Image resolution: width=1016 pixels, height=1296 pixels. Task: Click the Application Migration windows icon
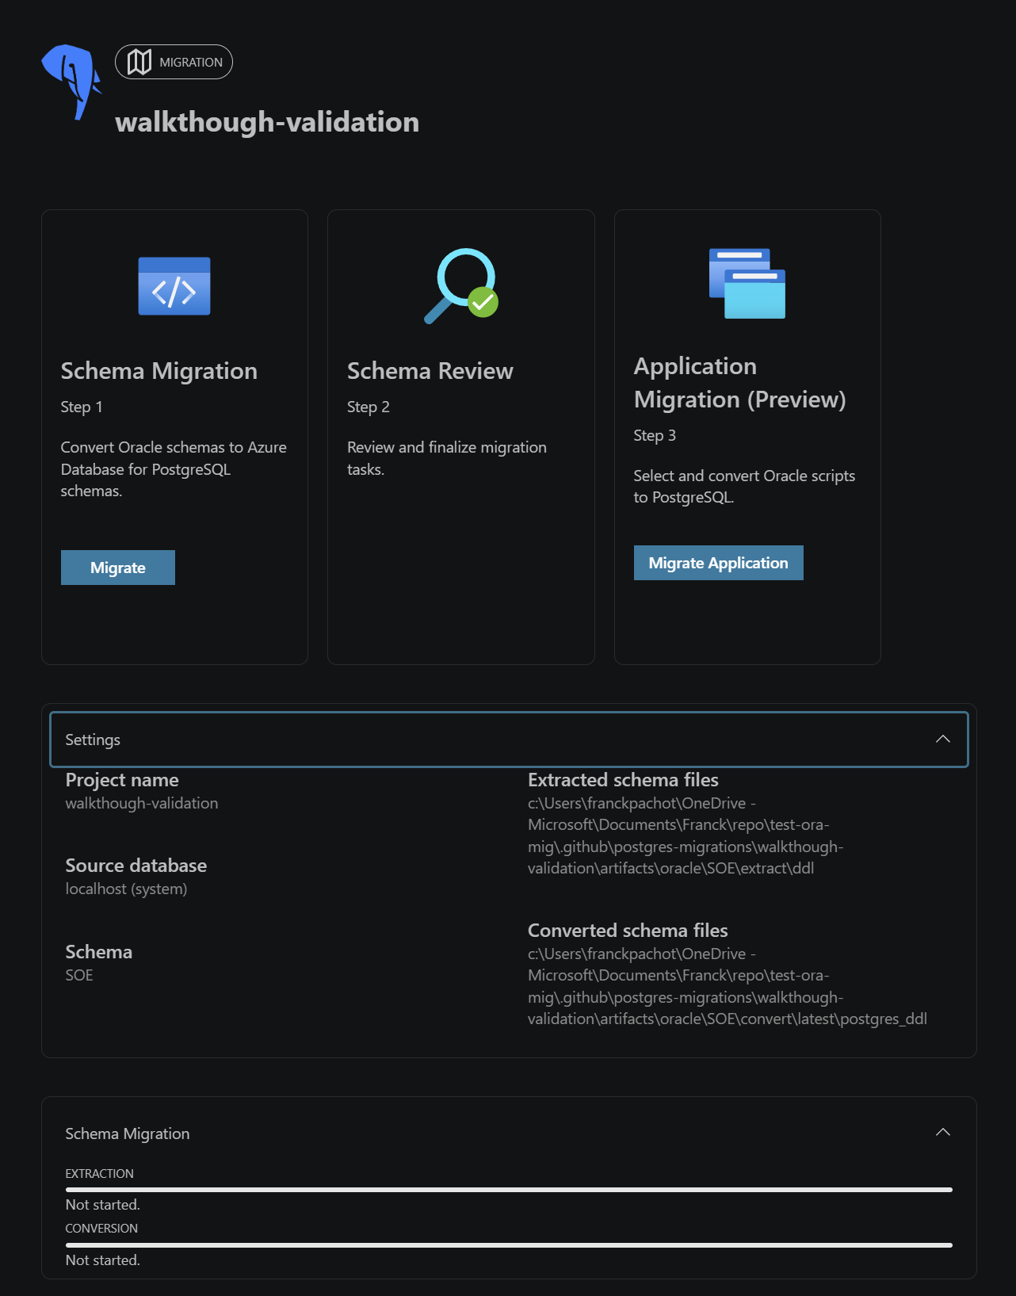coord(747,283)
